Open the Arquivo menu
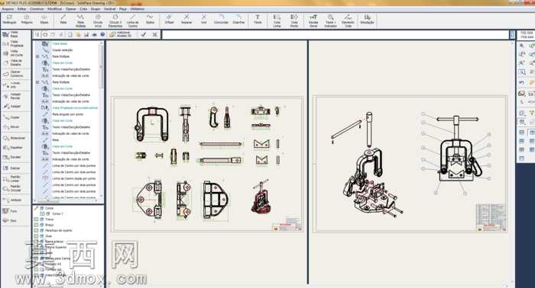The width and height of the screenshot is (535, 288). (8, 9)
